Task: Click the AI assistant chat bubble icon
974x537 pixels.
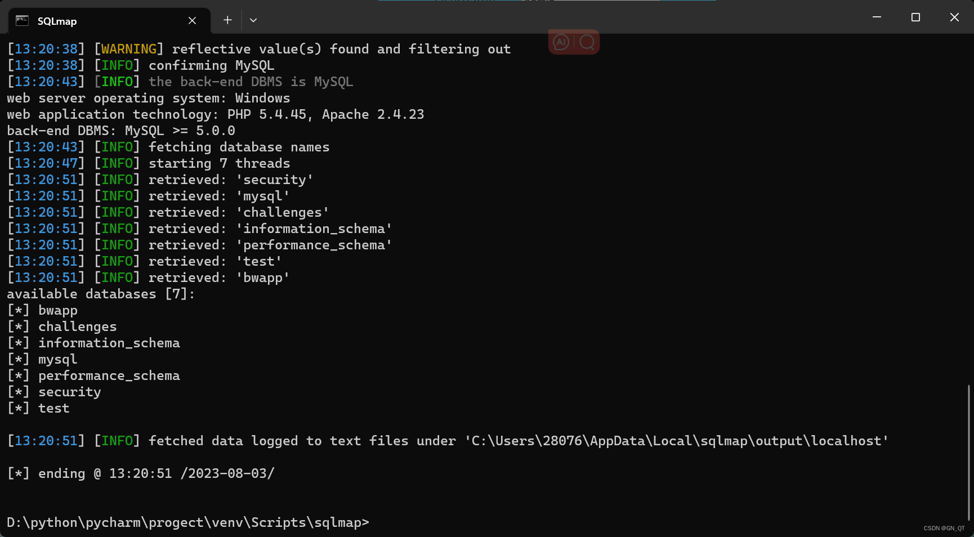Action: [561, 42]
